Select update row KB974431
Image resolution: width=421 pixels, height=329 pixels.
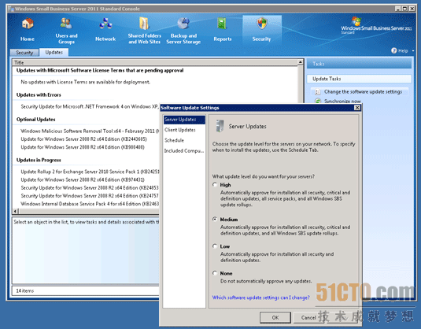pos(83,179)
